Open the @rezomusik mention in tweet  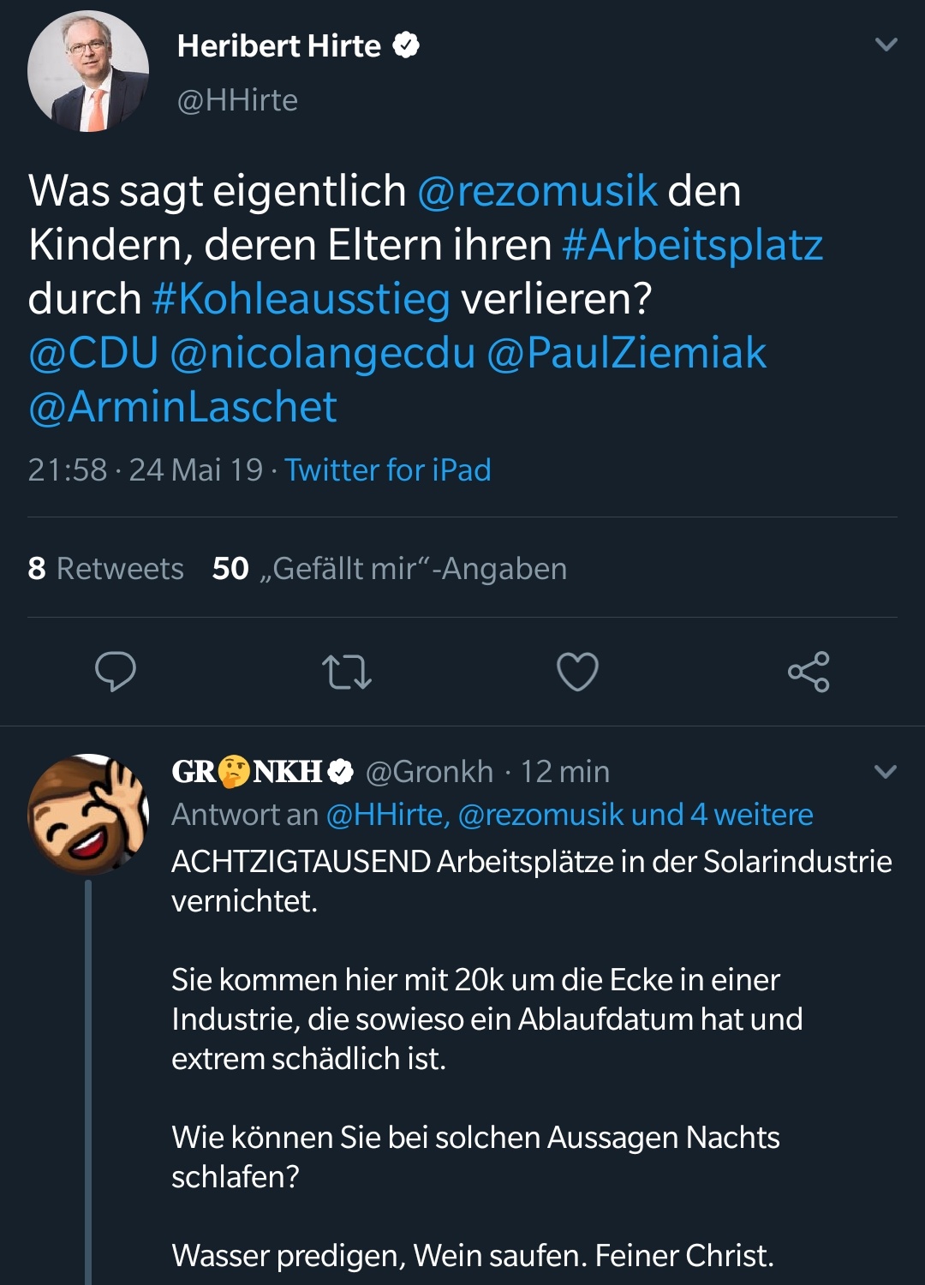click(537, 190)
